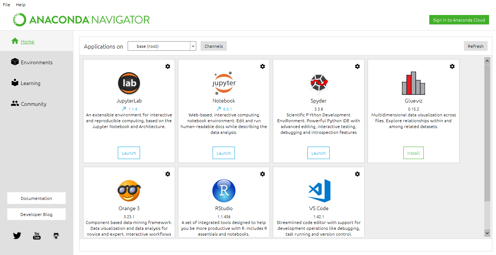The width and height of the screenshot is (496, 255).
Task: Switch to the Learning tab
Action: point(36,83)
